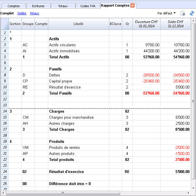Viewport: 196px width, 196px height.
Task: Click the Totaux view link
Action: pyautogui.click(x=34, y=13)
